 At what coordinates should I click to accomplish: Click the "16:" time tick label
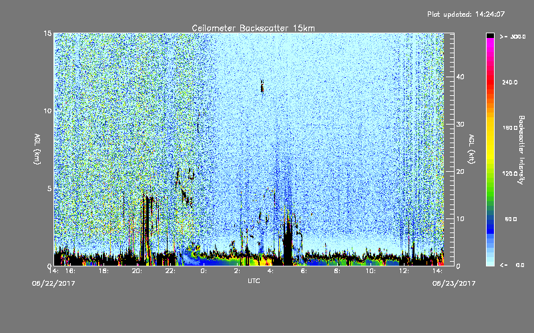(x=71, y=271)
